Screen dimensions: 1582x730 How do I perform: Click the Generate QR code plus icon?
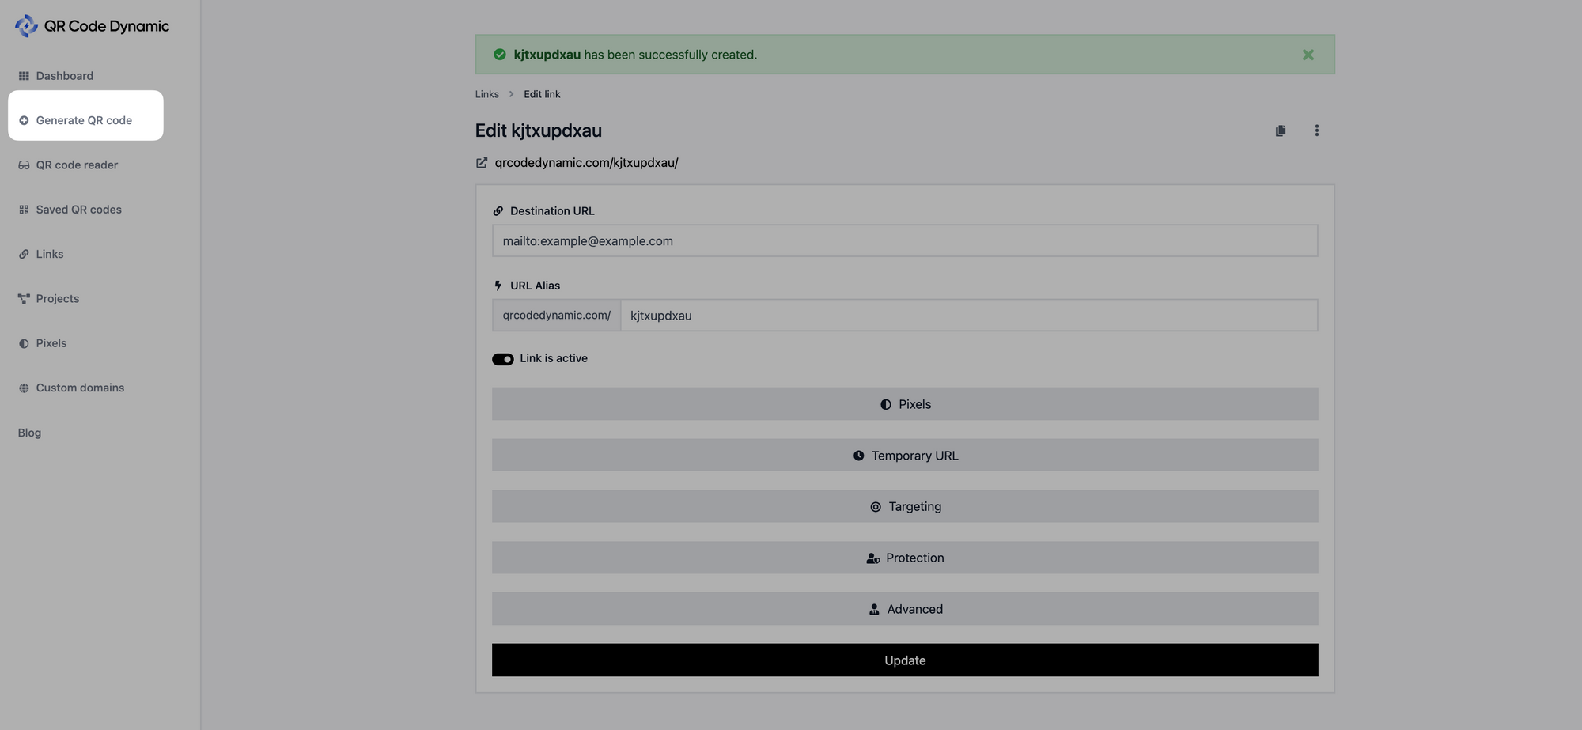pos(24,120)
